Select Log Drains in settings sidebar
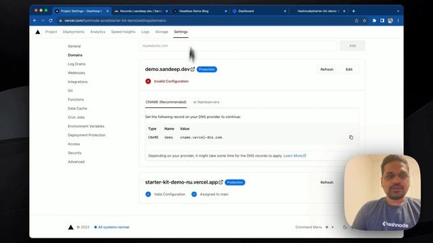The height and width of the screenshot is (243, 433). pos(76,64)
